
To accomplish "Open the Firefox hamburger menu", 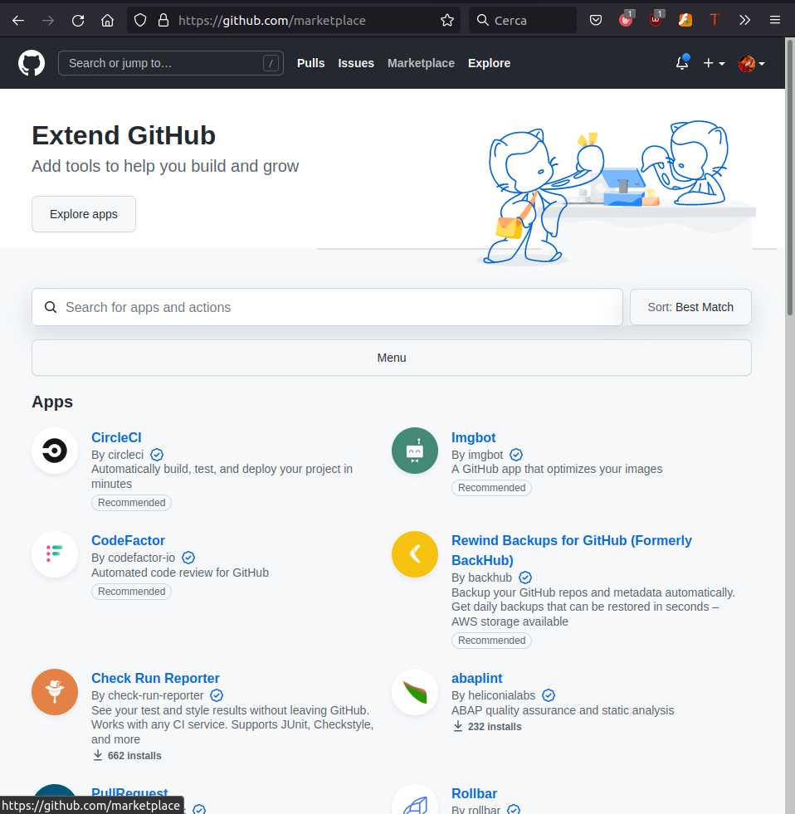I will (x=775, y=20).
